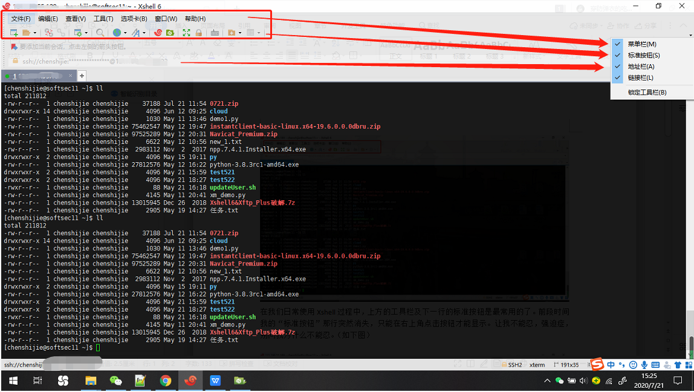
Task: Launch Xftp from the green toolbar icon
Action: tap(170, 33)
